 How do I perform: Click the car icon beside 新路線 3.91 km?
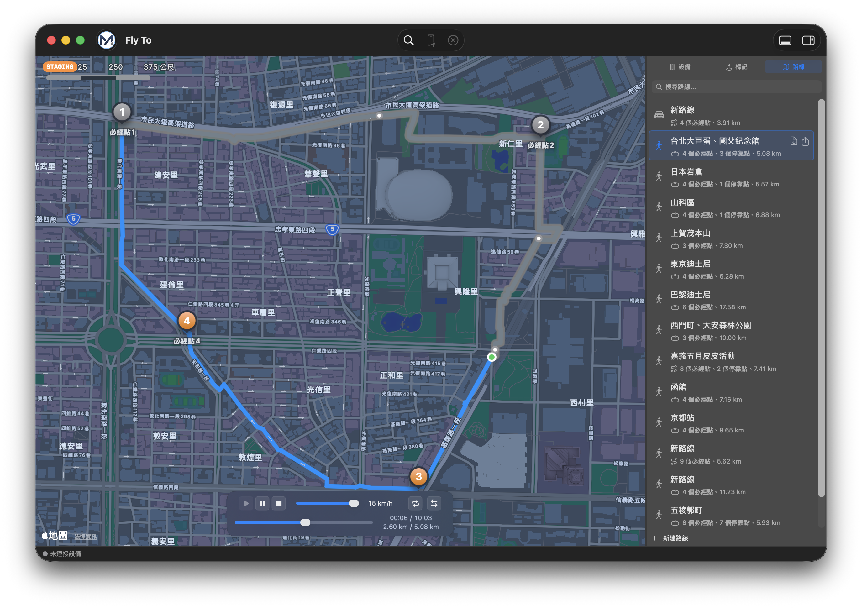tap(659, 115)
